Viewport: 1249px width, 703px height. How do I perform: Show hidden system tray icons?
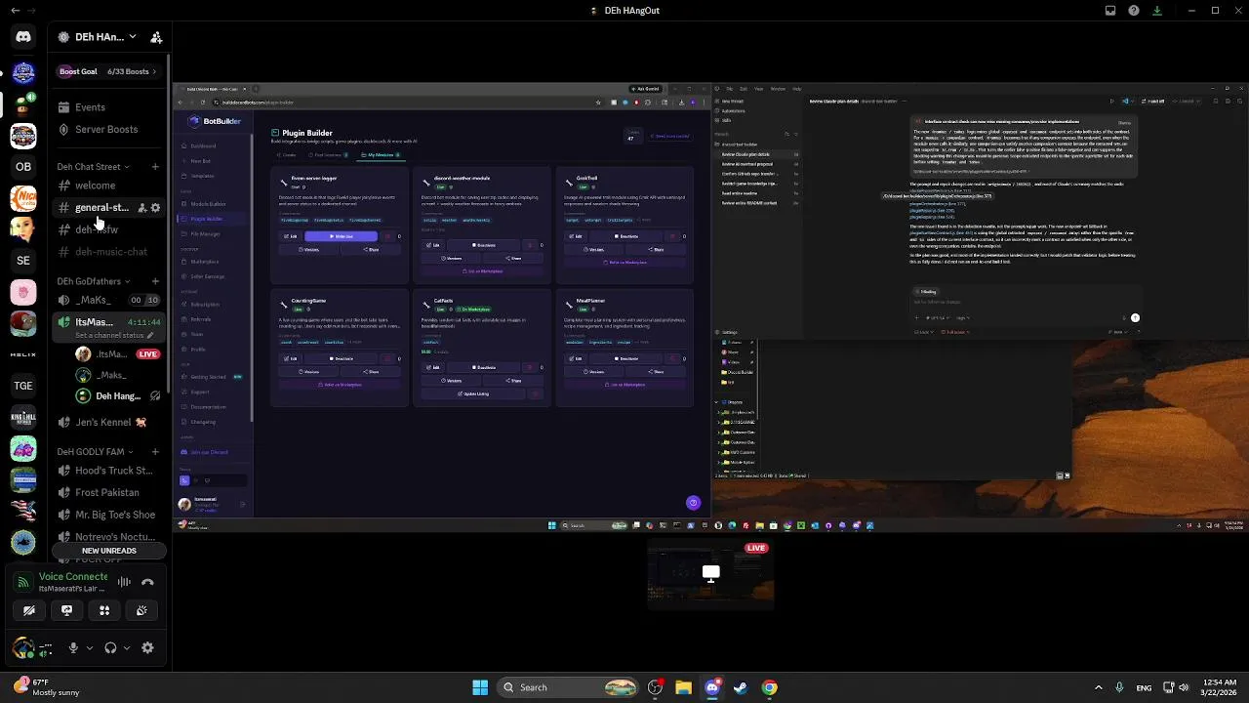pyautogui.click(x=1098, y=687)
